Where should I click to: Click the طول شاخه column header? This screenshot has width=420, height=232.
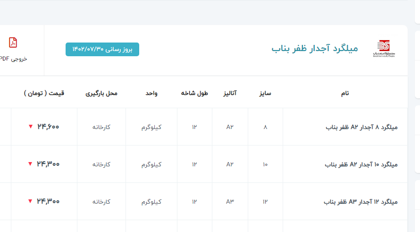coord(194,94)
